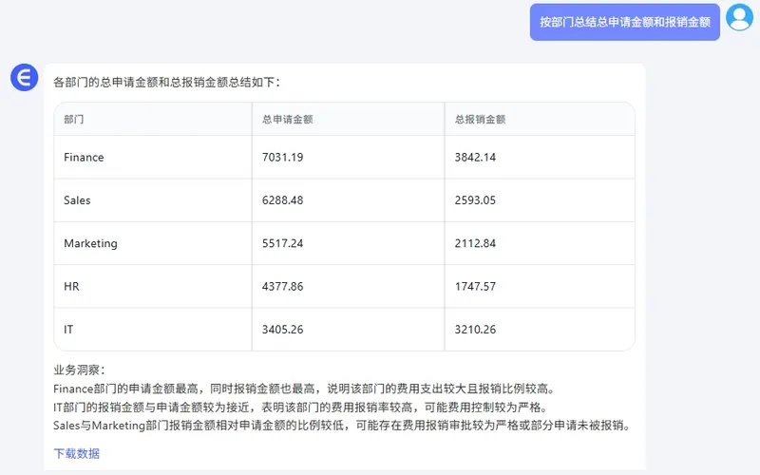
Task: Click the summary intro sentence above table
Action: (x=167, y=82)
